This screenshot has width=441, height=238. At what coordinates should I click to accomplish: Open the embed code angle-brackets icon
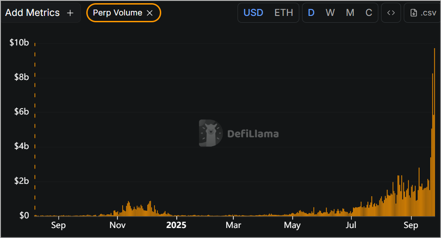point(391,13)
